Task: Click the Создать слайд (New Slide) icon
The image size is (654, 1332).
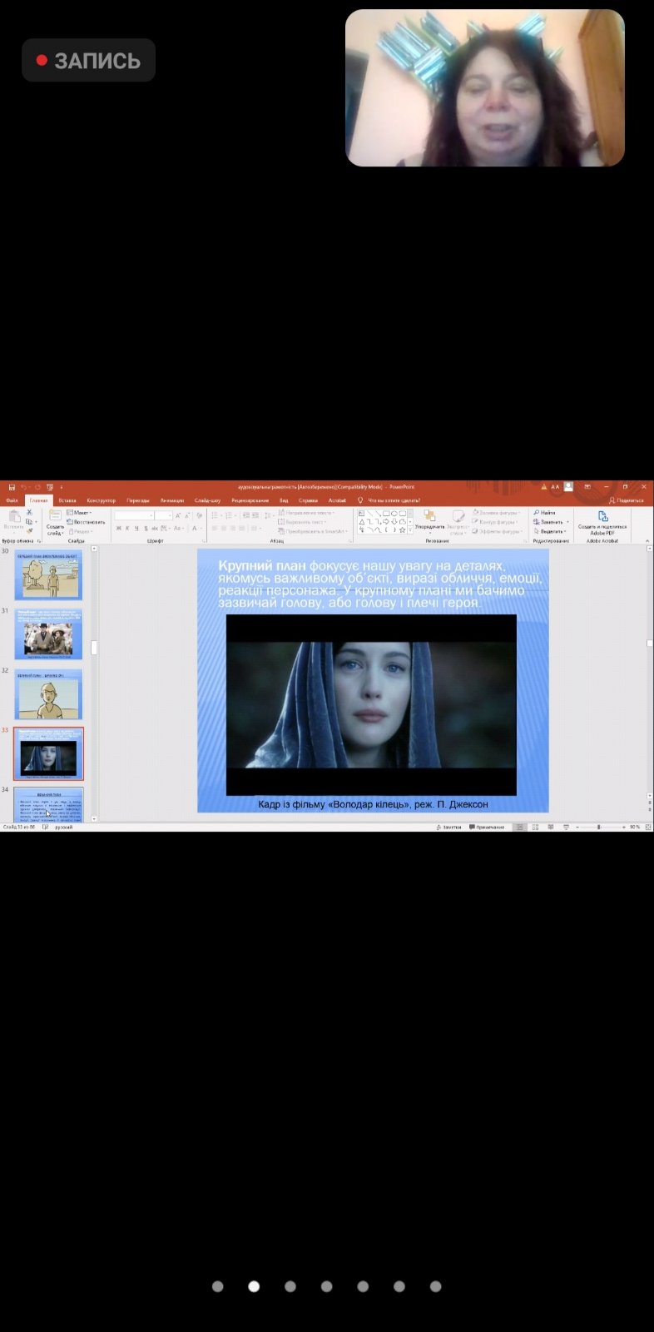Action: 55,516
